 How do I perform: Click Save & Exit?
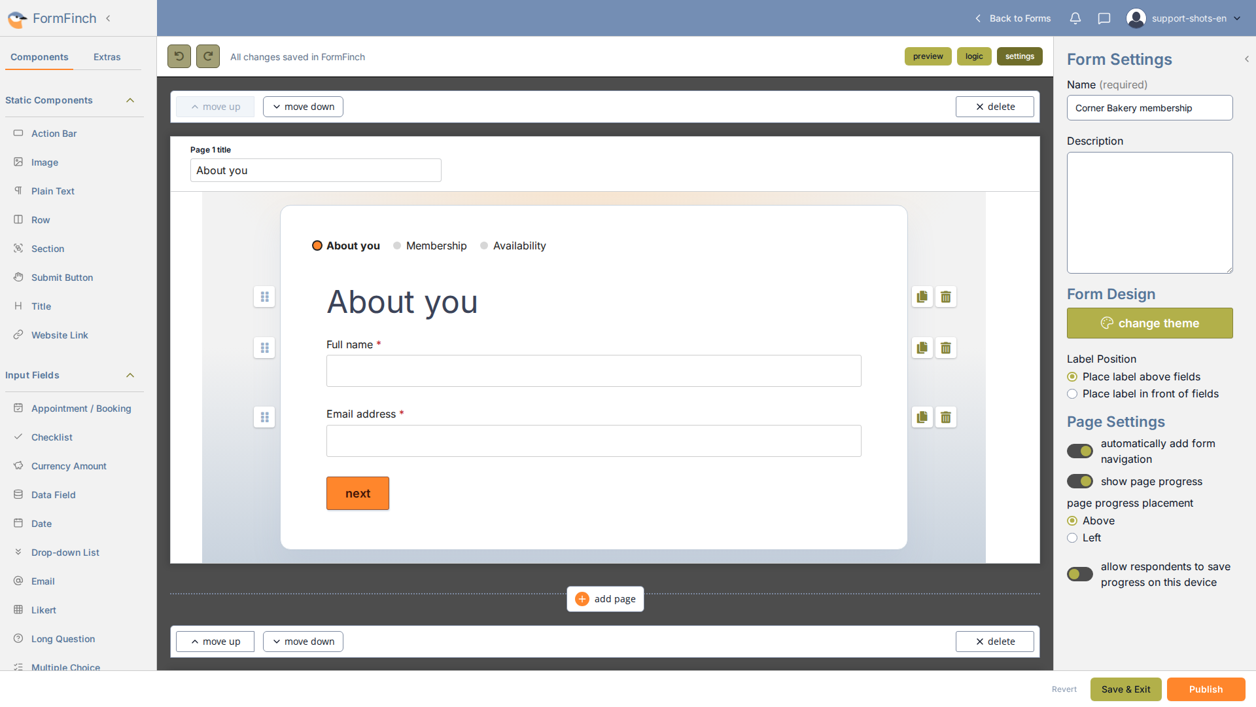click(x=1126, y=689)
